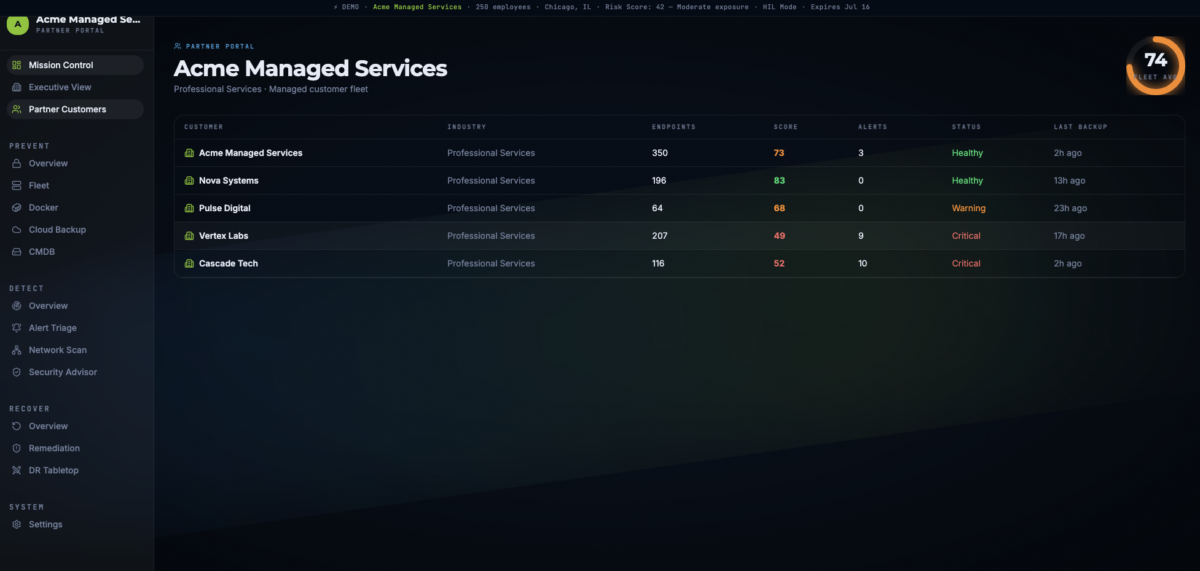Sort by Last Backup column header
Screen dimensions: 1200x571
click(x=1080, y=127)
